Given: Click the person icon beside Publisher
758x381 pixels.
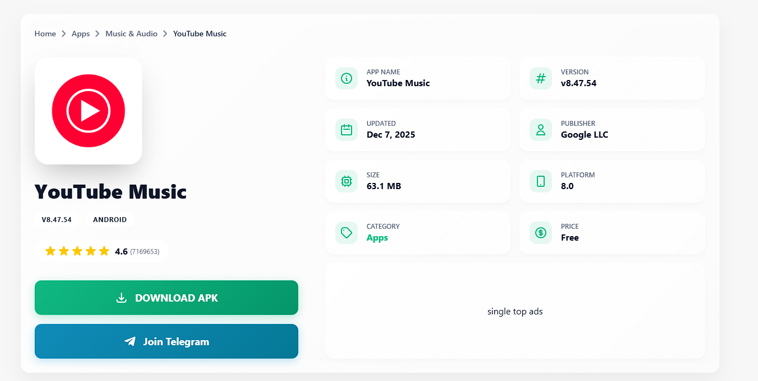Looking at the screenshot, I should [x=541, y=130].
